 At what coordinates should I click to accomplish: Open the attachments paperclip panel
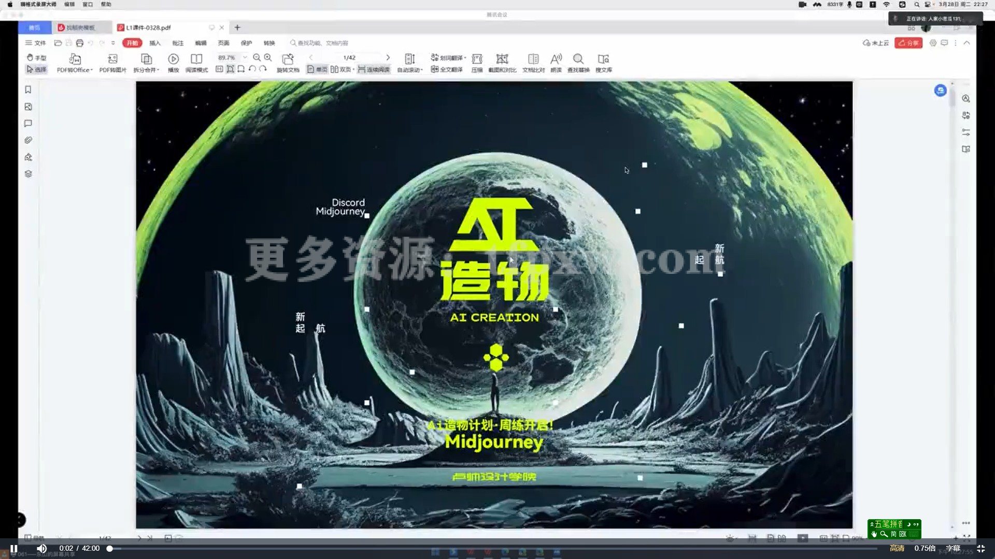tap(28, 140)
